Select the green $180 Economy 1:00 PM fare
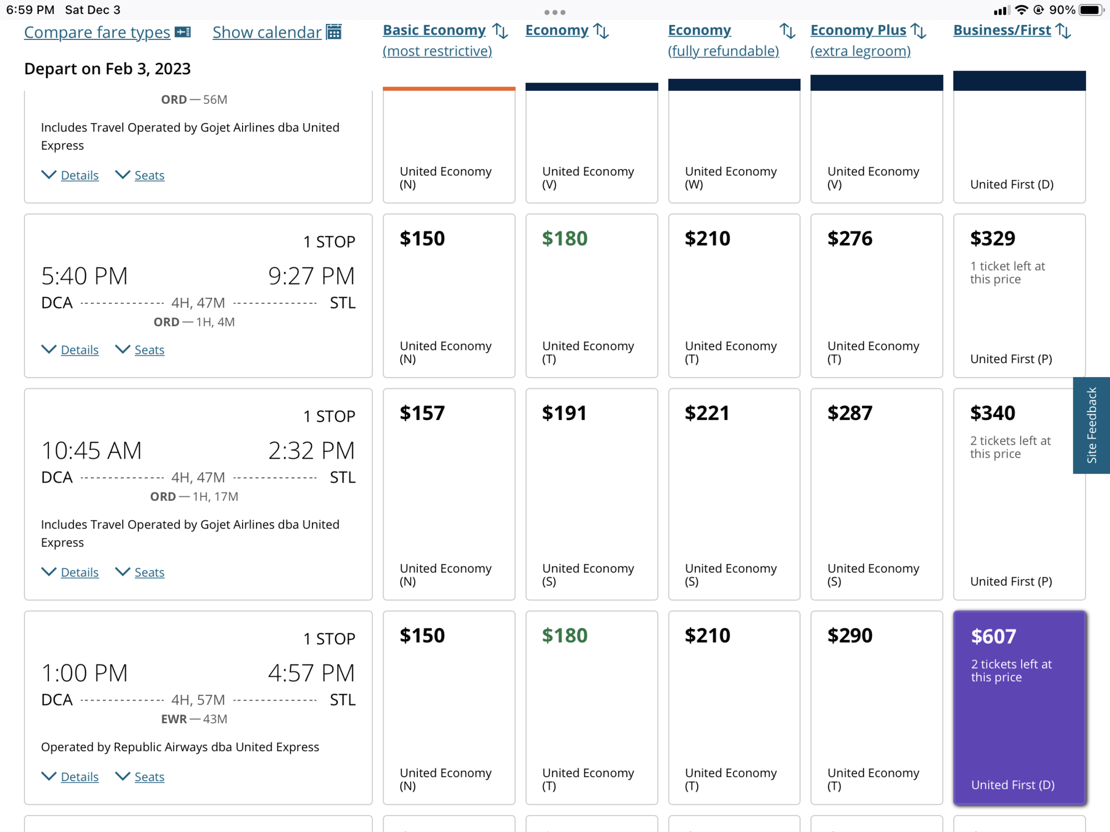 coord(592,708)
